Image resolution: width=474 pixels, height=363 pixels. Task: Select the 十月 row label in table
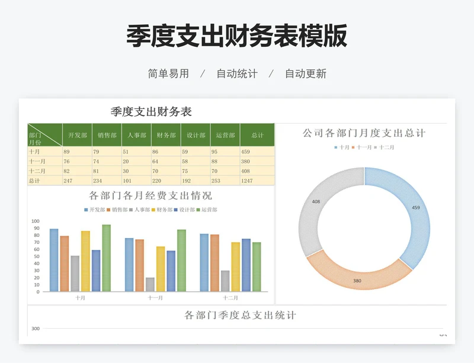[x=45, y=152]
